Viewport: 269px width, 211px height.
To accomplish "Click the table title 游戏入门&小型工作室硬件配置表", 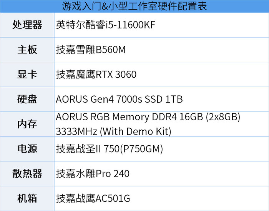I will pos(134,7).
